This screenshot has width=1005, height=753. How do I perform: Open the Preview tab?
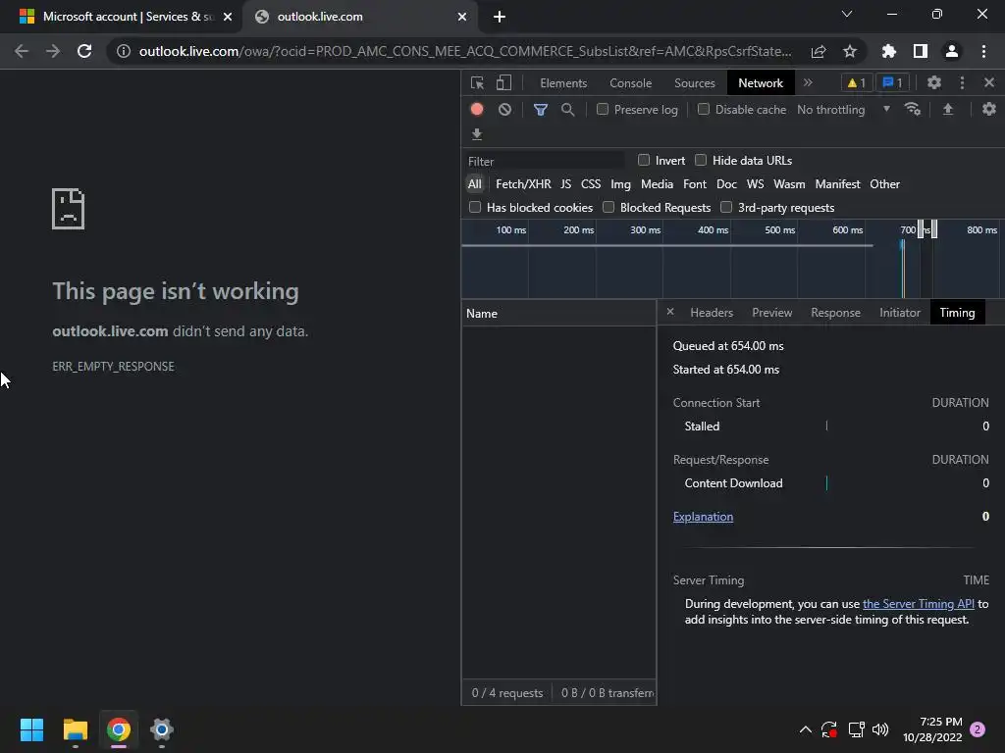(771, 313)
